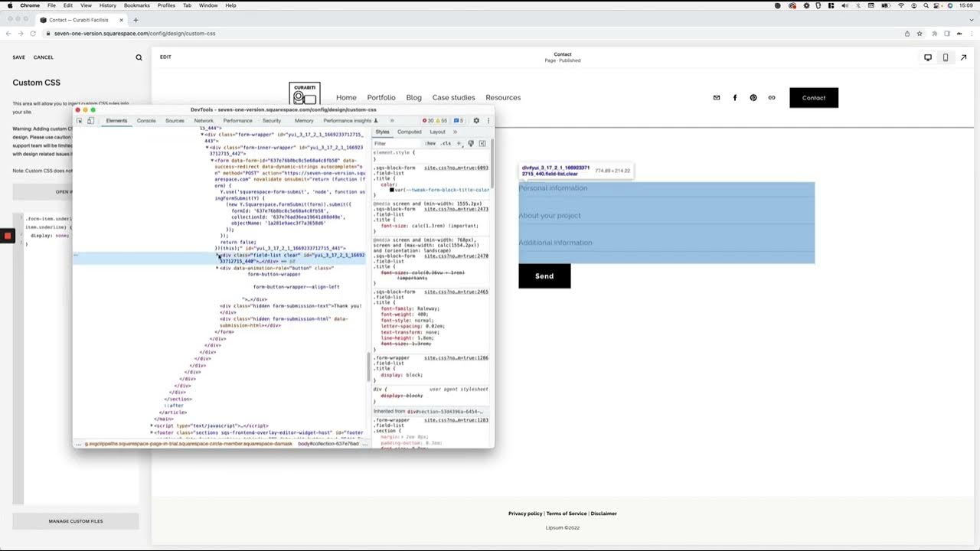Click the Pinterest social icon

click(x=753, y=97)
